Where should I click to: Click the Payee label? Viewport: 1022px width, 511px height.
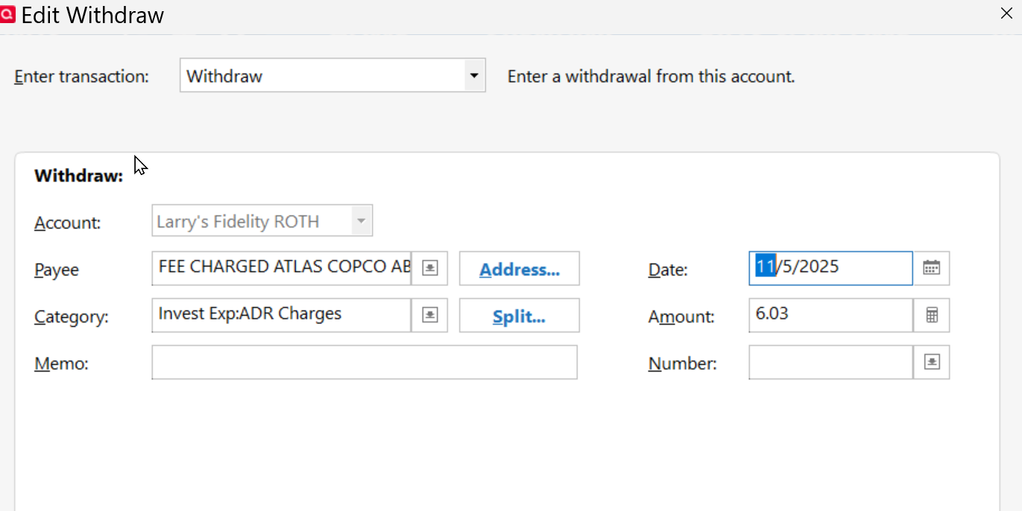click(x=57, y=270)
